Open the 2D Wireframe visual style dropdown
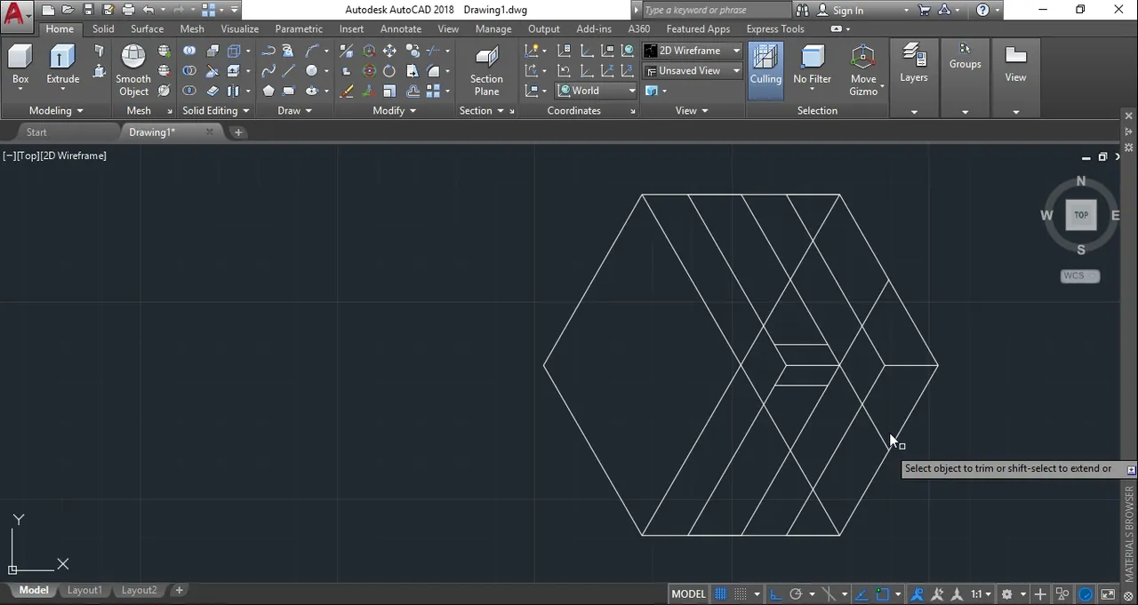This screenshot has height=605, width=1138. click(693, 51)
